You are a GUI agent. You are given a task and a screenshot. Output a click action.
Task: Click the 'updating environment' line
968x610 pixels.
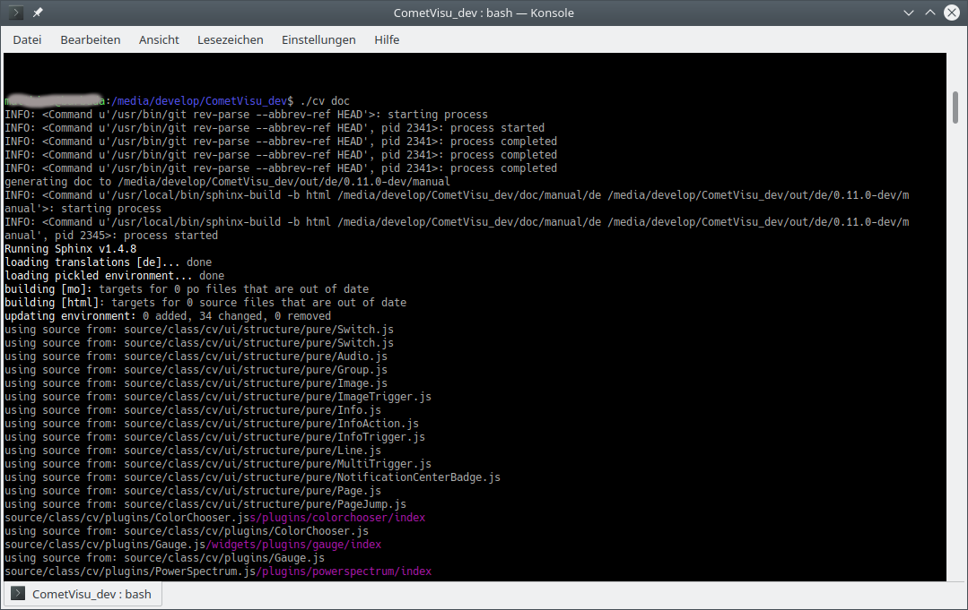click(168, 316)
